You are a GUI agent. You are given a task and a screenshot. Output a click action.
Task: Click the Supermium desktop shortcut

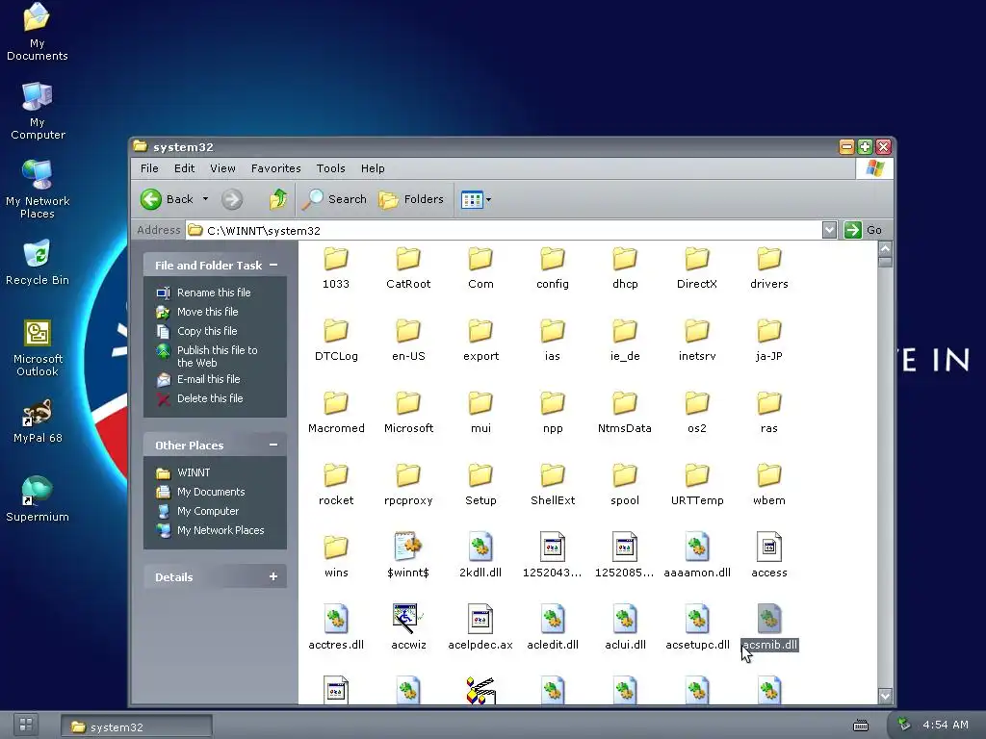38,499
